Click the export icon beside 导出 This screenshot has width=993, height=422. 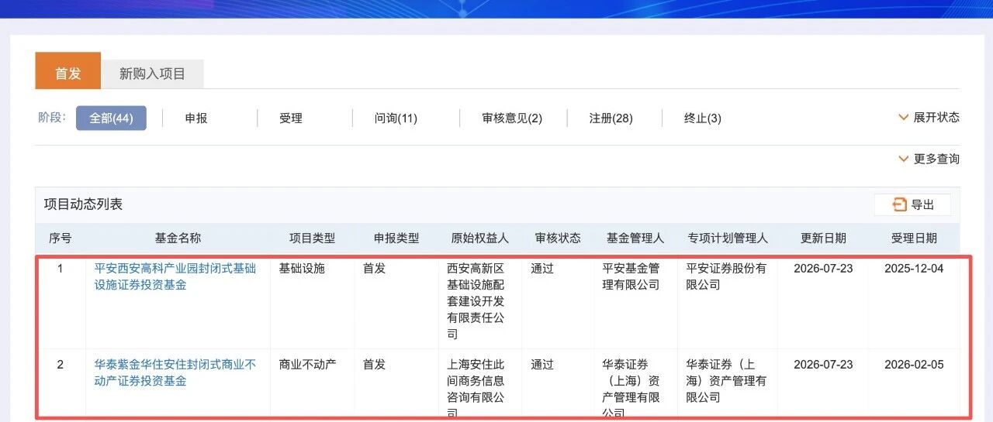899,204
